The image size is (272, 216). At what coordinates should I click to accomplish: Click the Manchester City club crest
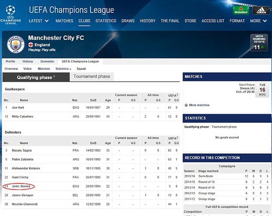pos(16,44)
